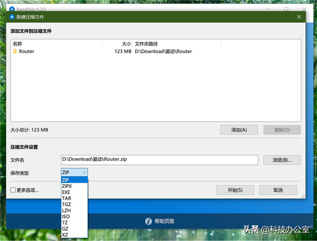Collapse the 保存类型 ZIP combo box
The image size is (317, 241).
[x=75, y=172]
